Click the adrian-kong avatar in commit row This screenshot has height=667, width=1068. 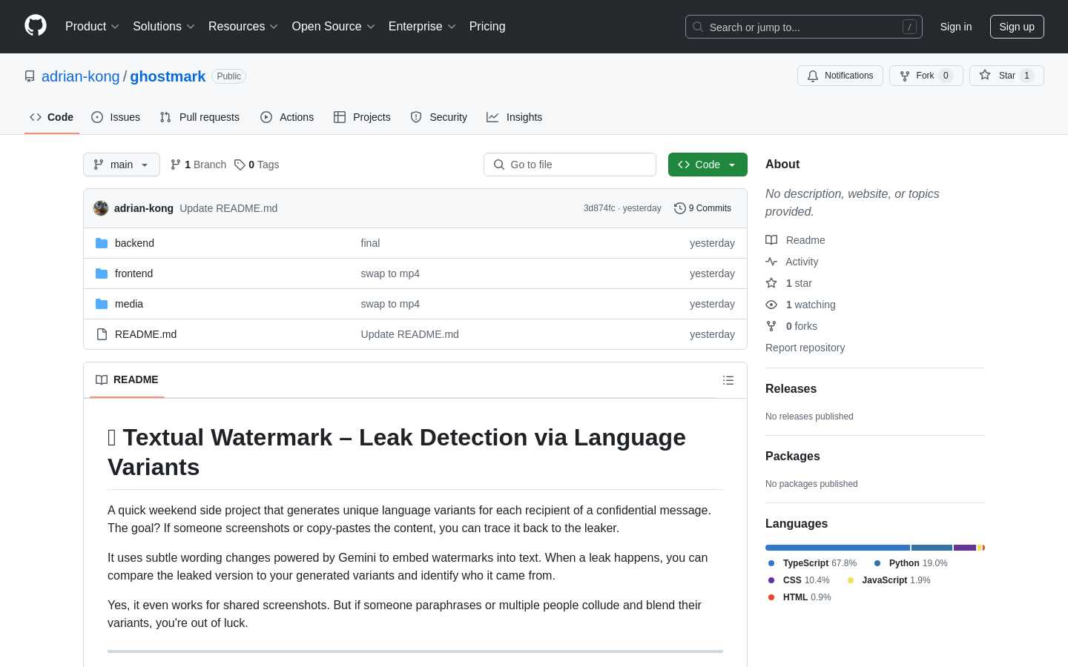click(x=101, y=208)
